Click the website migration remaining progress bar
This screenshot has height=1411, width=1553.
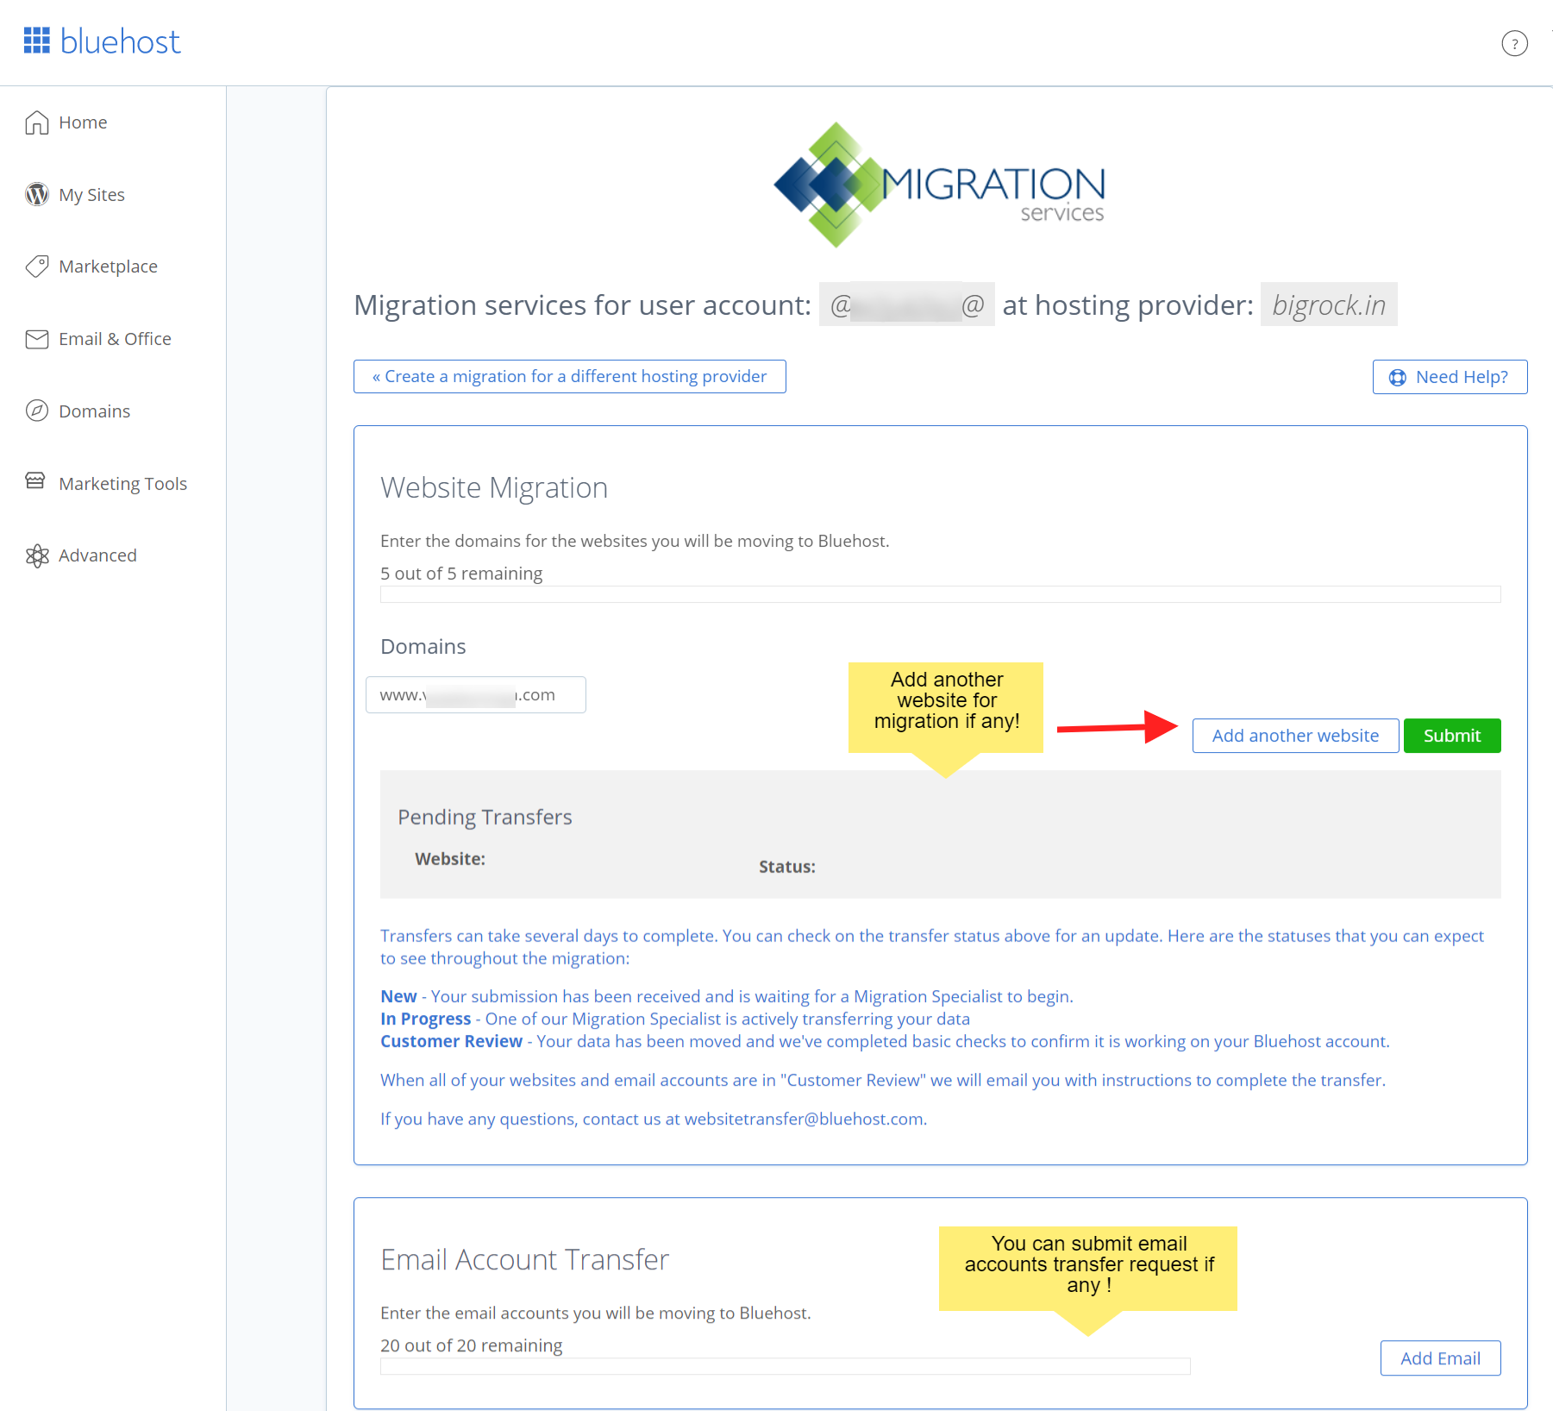[x=940, y=594]
